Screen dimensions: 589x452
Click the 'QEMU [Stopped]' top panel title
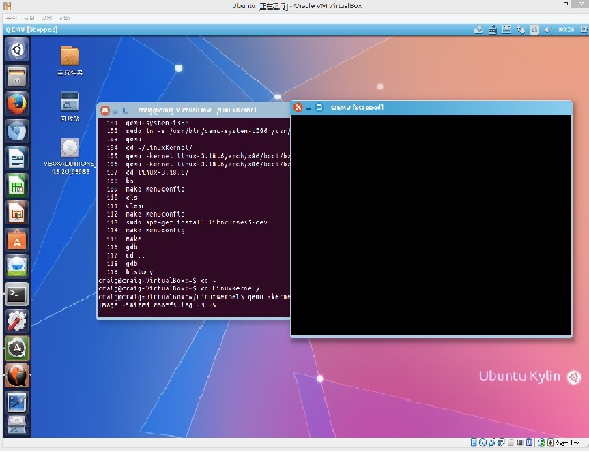point(31,29)
